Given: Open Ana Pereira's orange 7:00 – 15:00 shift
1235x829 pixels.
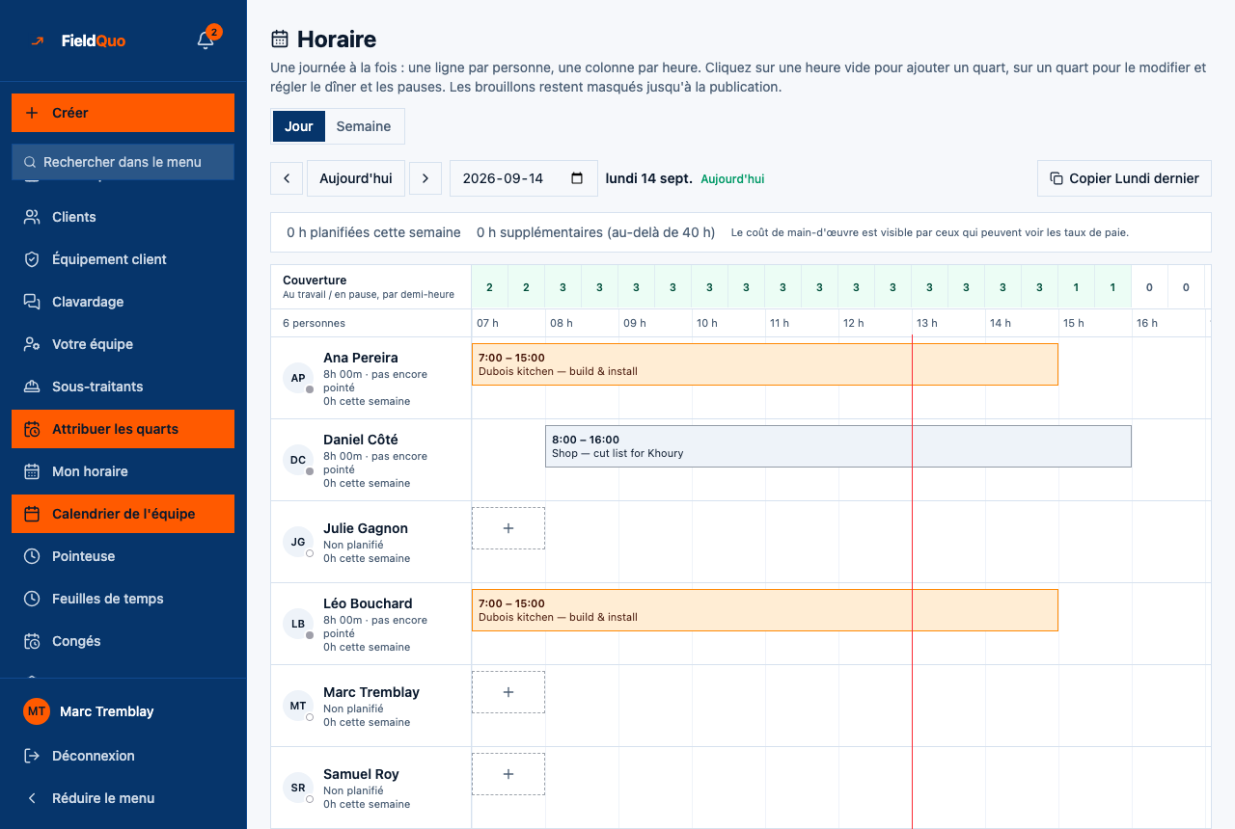Looking at the screenshot, I should [765, 364].
